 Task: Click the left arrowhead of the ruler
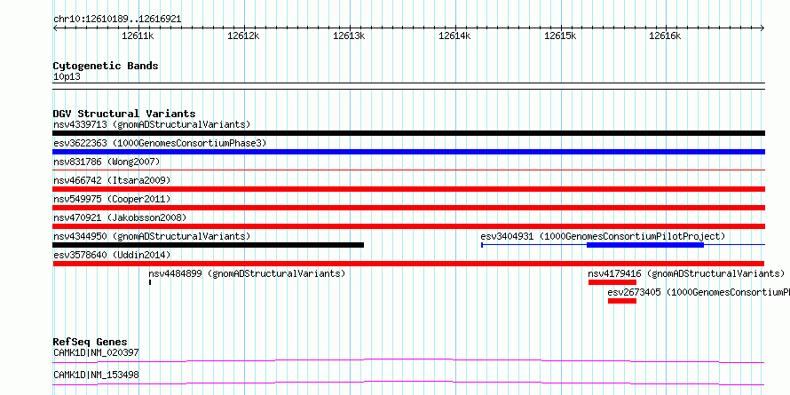coord(55,28)
